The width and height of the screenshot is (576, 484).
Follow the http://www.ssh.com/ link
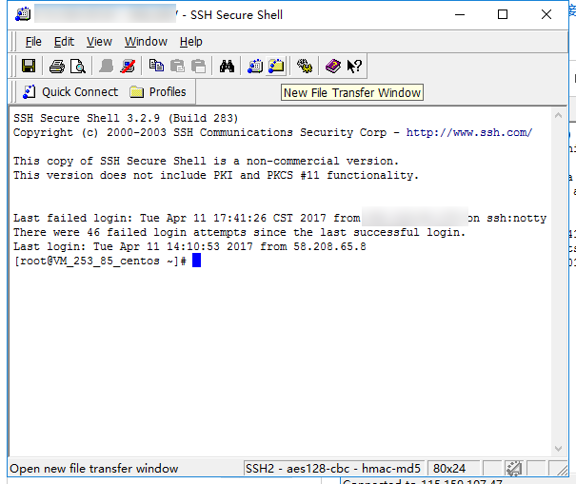tap(469, 132)
